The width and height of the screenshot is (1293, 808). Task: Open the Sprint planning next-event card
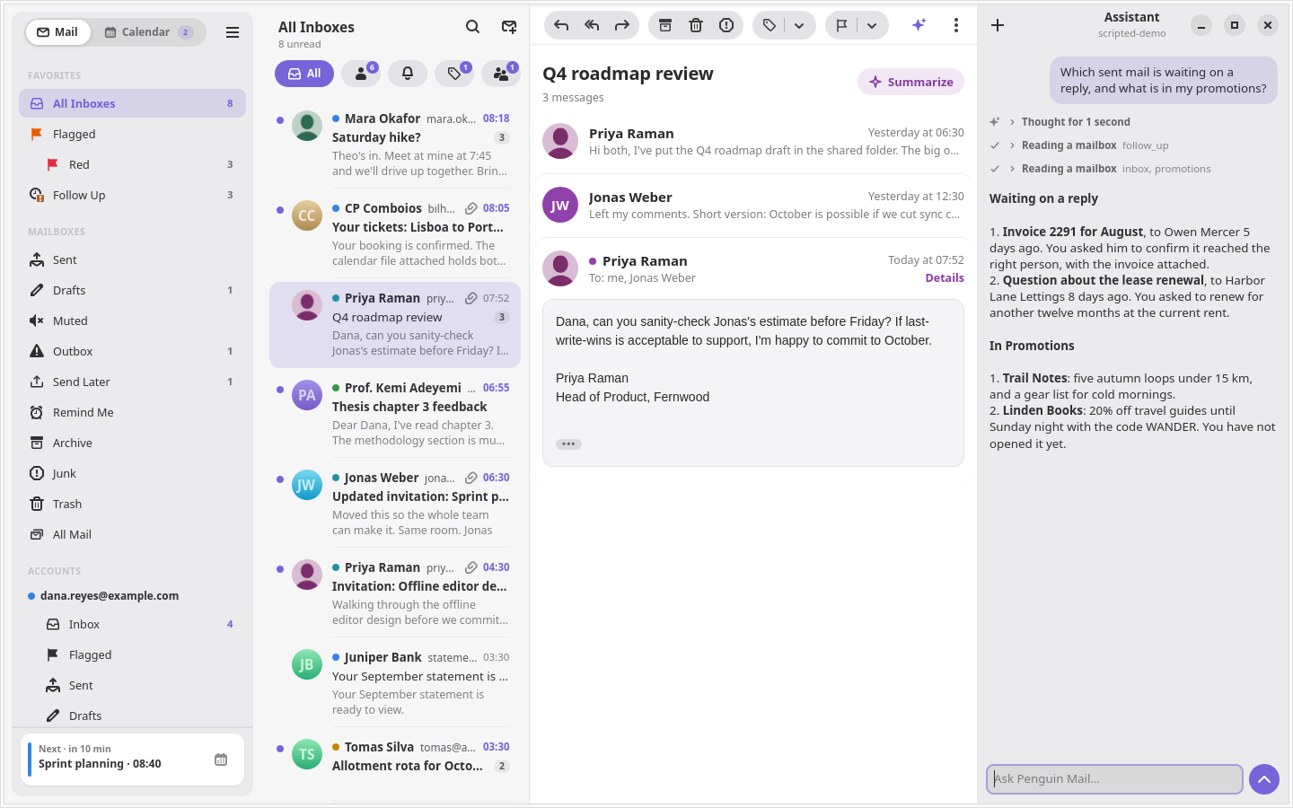132,760
